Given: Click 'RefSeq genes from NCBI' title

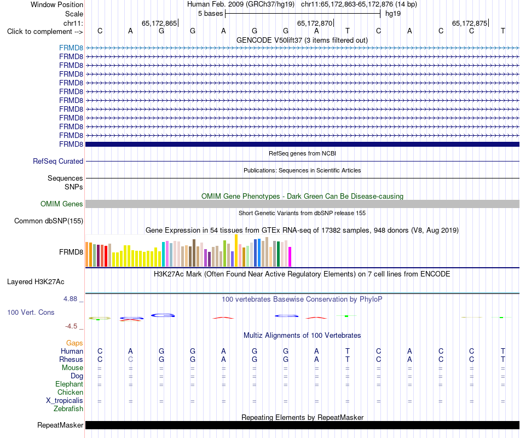Looking at the screenshot, I should (302, 153).
